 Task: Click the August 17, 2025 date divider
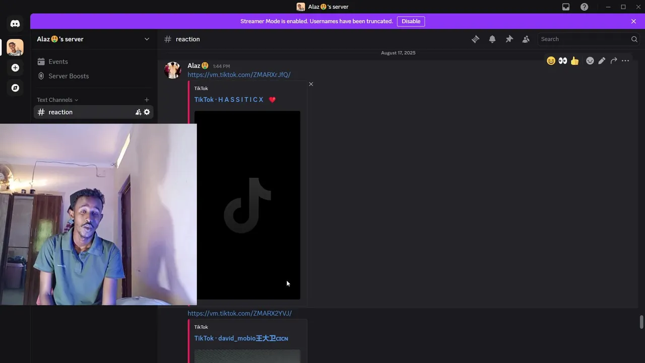398,53
